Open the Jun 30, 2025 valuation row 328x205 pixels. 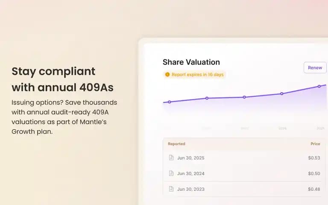244,158
